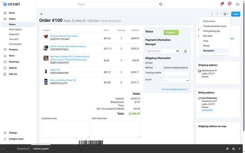This screenshot has height=153, width=245.
Task: Close the bottom bar with X
Action: point(240,149)
